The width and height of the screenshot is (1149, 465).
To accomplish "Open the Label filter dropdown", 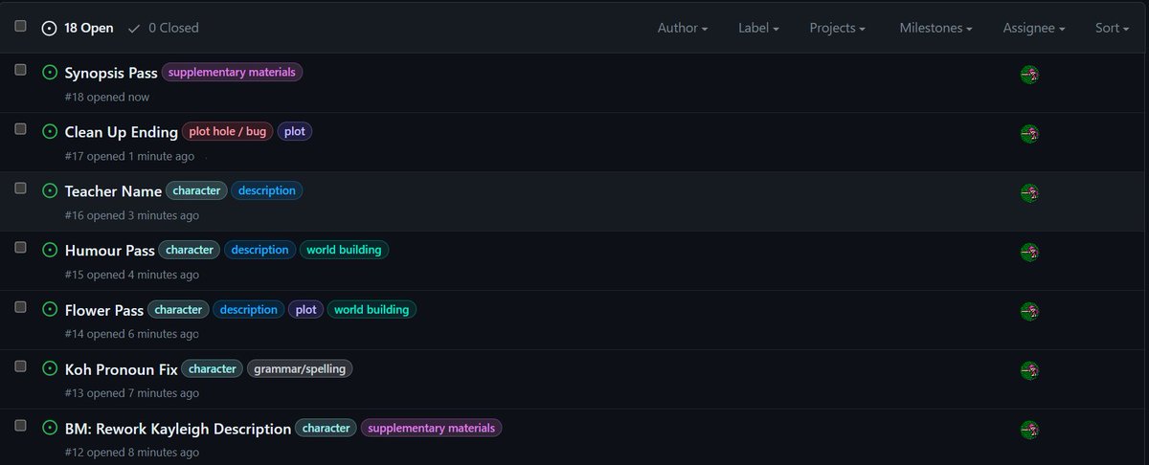I will point(759,29).
